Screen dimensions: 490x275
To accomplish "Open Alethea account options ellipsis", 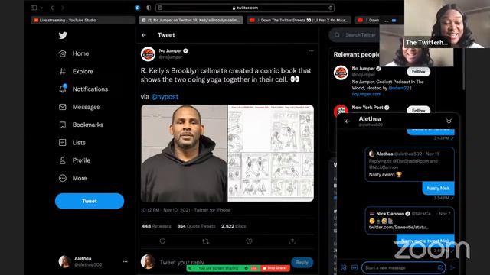I will (x=126, y=261).
